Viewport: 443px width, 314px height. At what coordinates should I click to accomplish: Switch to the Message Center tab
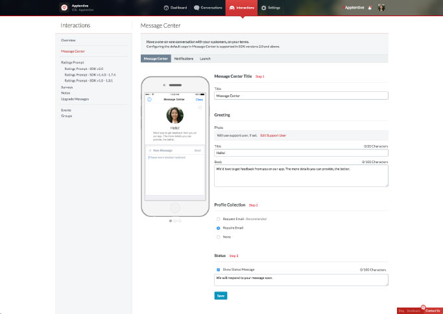pos(156,59)
